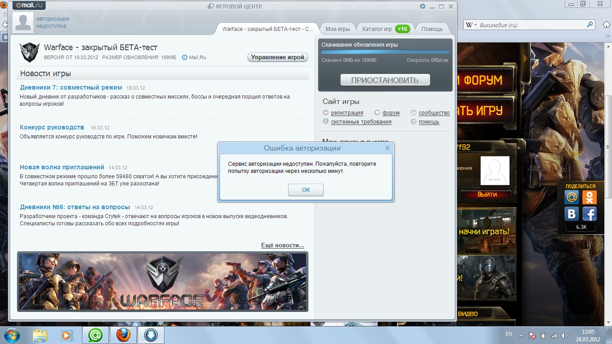
Task: Open Windows Media Player from the taskbar
Action: pos(67,335)
